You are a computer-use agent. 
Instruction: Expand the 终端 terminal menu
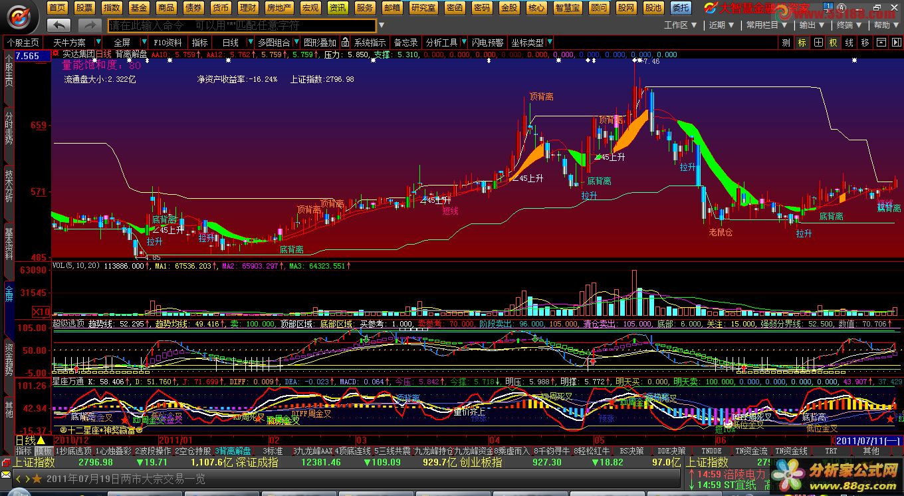point(849,25)
